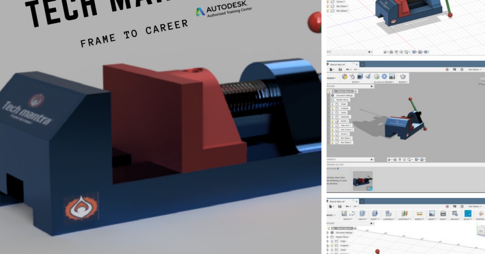
Task: Click the Modify group Press Pull icon
Action: 374,213
